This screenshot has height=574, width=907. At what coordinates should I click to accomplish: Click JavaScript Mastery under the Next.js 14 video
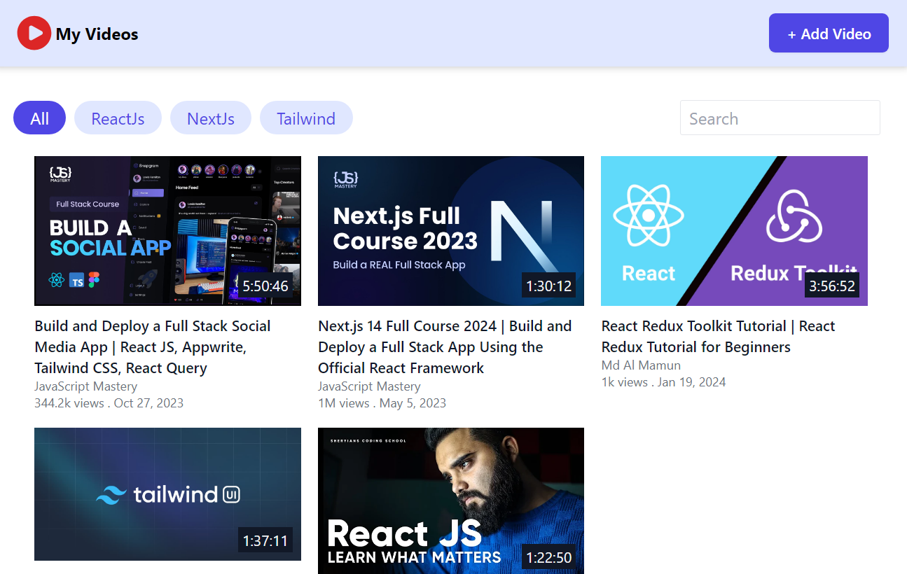pyautogui.click(x=369, y=386)
